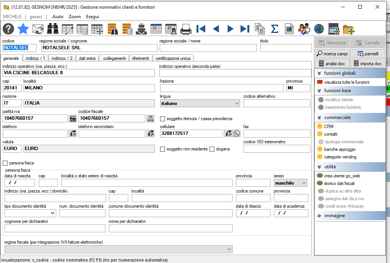Click the ricerca campi button
The width and height of the screenshot is (390, 263).
tap(332, 54)
